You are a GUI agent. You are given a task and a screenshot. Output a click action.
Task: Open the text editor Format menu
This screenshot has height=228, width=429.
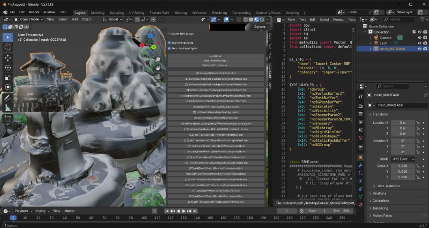338,19
